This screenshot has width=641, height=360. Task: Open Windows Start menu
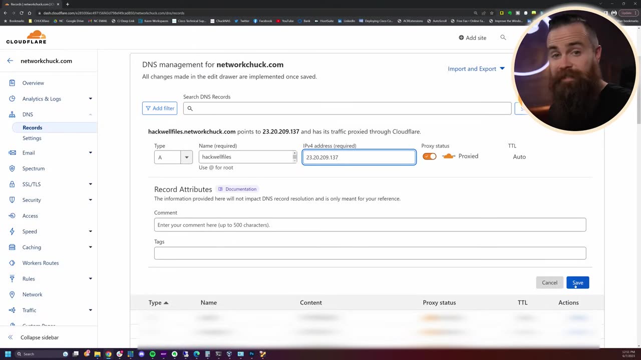coord(8,354)
